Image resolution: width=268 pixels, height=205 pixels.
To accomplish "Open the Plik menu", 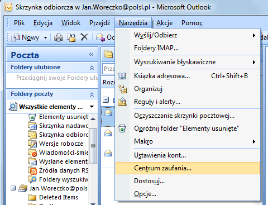I will point(19,23).
